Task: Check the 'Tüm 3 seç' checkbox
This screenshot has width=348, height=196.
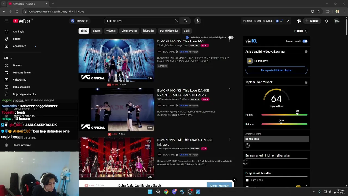Action: tap(247, 180)
